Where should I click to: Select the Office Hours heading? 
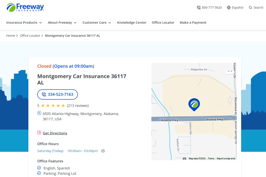coord(48,144)
